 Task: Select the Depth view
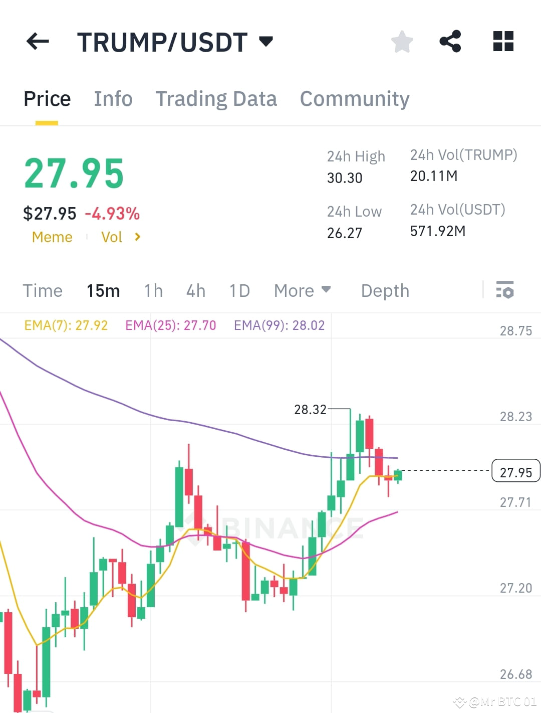click(x=385, y=291)
